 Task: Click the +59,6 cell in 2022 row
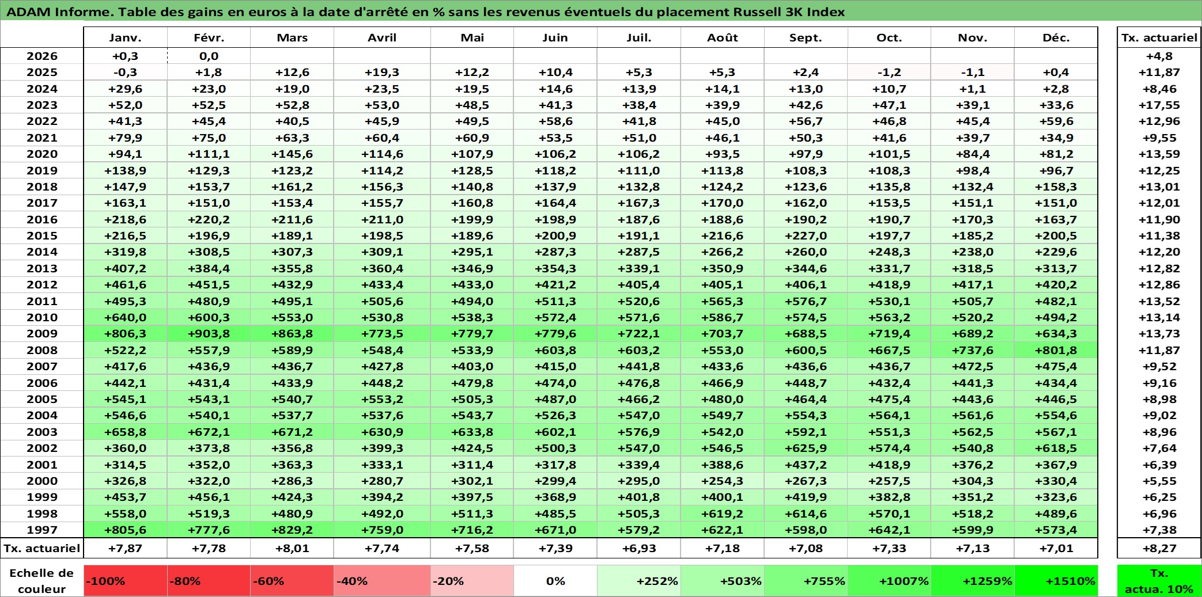[1056, 121]
